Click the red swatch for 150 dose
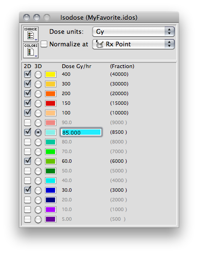Screen dimensions: 198x254 (51, 103)
